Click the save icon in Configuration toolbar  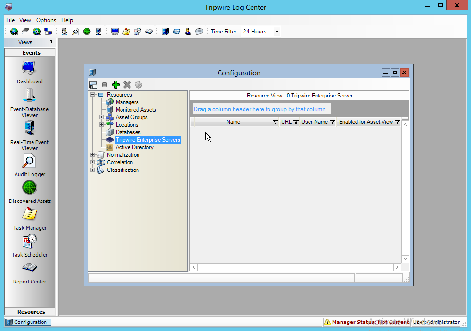pos(93,85)
